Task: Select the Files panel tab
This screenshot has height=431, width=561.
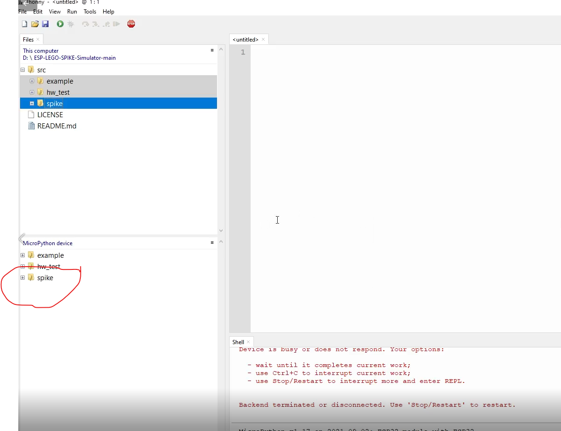Action: pyautogui.click(x=28, y=40)
